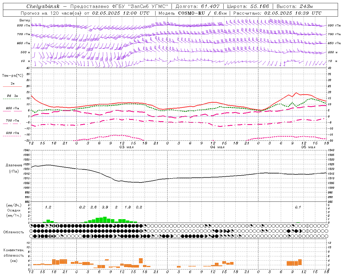
Task: Click the Облачность panel label
Action: (x=14, y=232)
